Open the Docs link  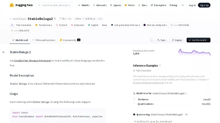(143, 5)
